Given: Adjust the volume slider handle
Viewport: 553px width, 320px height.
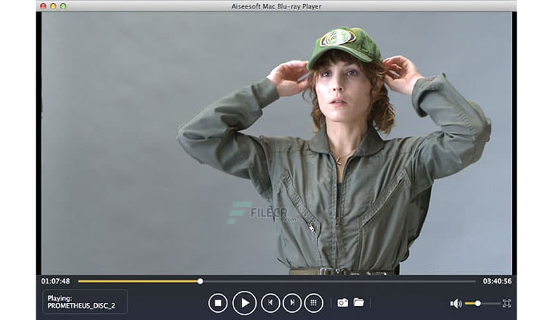Looking at the screenshot, I should [x=478, y=303].
